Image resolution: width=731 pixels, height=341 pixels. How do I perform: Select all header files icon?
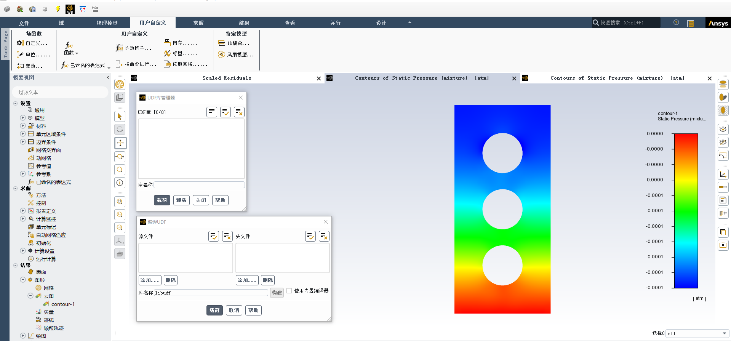pyautogui.click(x=310, y=236)
